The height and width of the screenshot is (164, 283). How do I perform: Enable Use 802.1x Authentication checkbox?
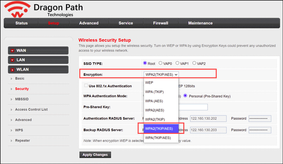(86, 86)
